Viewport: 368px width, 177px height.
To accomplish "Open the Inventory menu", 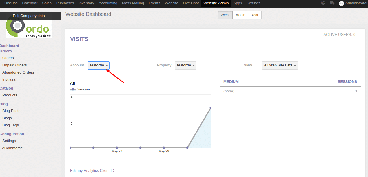I will click(x=86, y=3).
